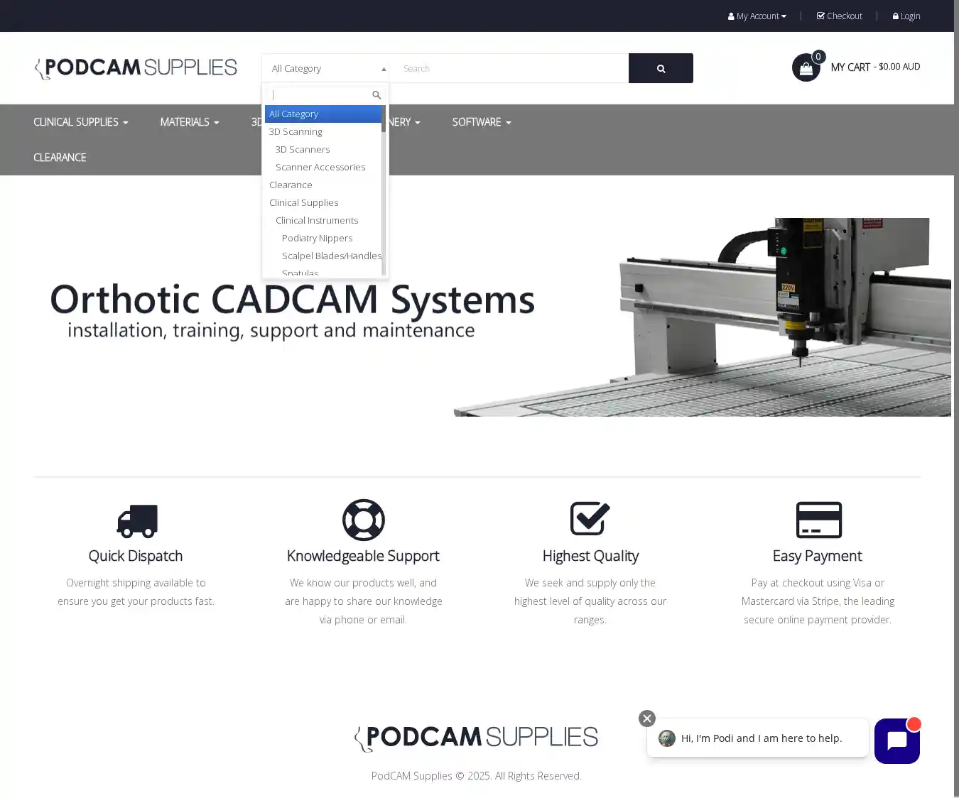Click the Knowledgeable Support lifebuoy icon
This screenshot has width=959, height=798.
coord(363,520)
